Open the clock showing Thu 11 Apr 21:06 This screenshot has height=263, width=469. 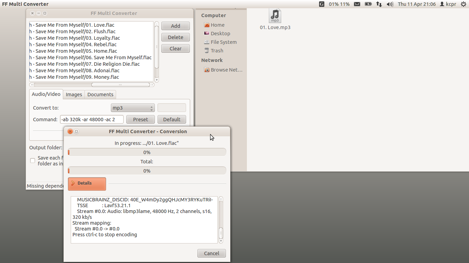point(417,4)
